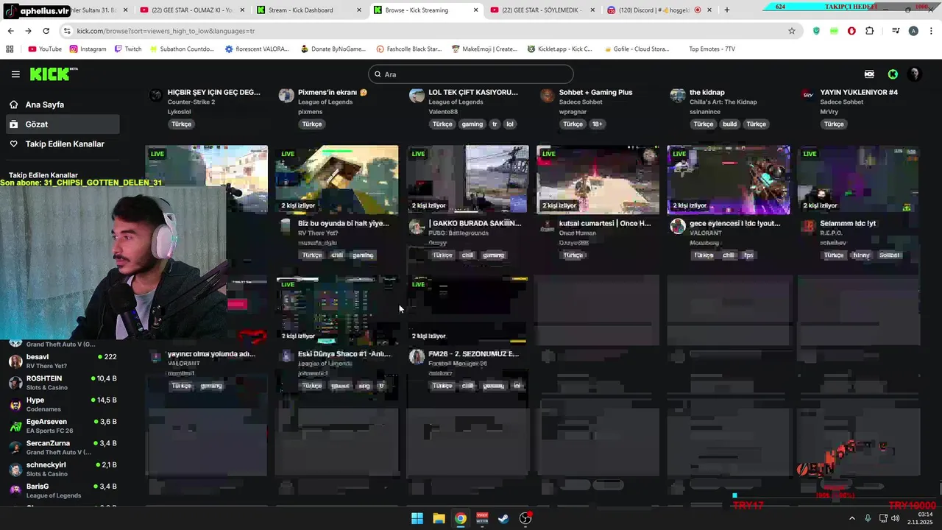Image resolution: width=942 pixels, height=530 pixels.
Task: Open followed channel SercanZurna
Action: coord(63,448)
